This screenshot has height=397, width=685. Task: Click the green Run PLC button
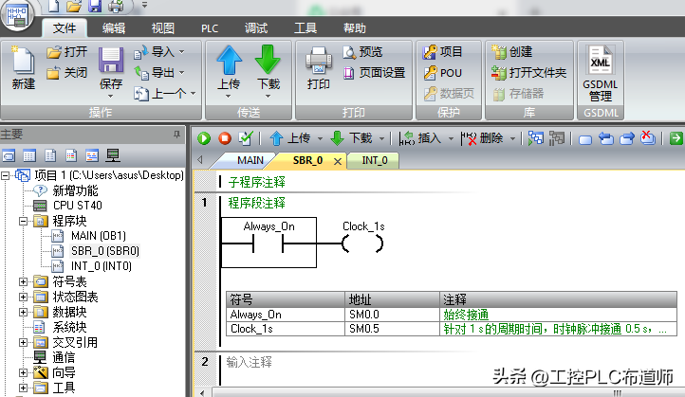[x=204, y=138]
